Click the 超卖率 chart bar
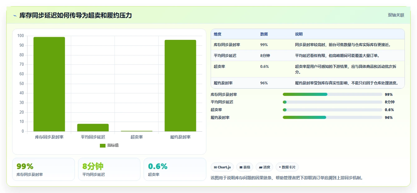Image resolution: width=417 pixels, height=193 pixels. [137, 131]
